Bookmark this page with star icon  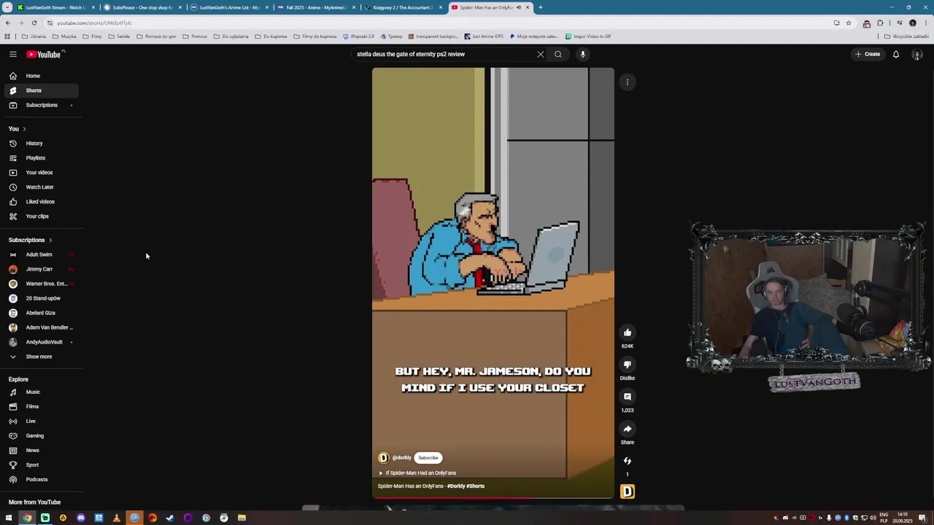click(848, 23)
